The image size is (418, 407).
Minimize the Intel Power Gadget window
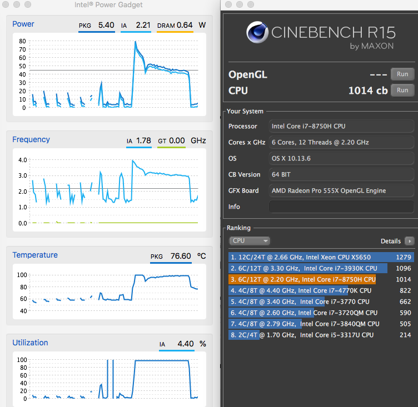point(17,4)
